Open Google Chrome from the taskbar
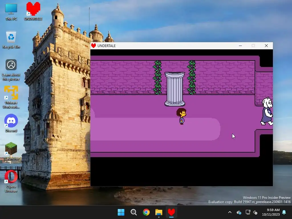 (x=146, y=212)
